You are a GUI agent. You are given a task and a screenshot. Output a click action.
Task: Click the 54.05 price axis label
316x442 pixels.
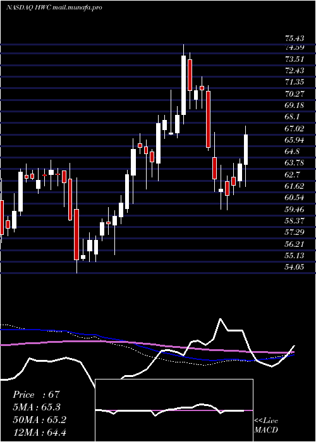coord(294,266)
